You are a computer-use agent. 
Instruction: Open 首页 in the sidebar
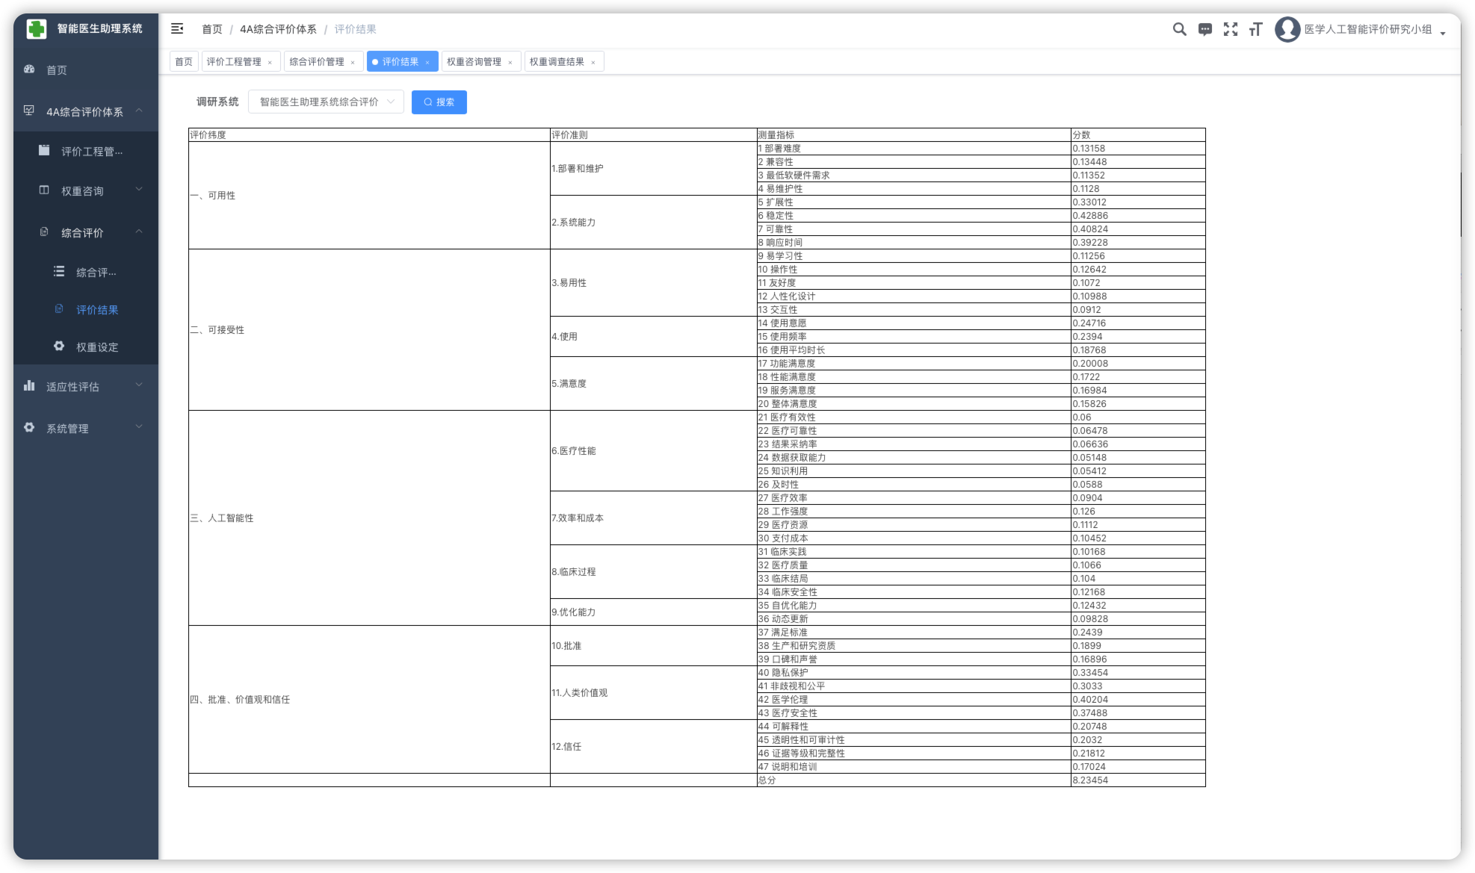(x=57, y=69)
